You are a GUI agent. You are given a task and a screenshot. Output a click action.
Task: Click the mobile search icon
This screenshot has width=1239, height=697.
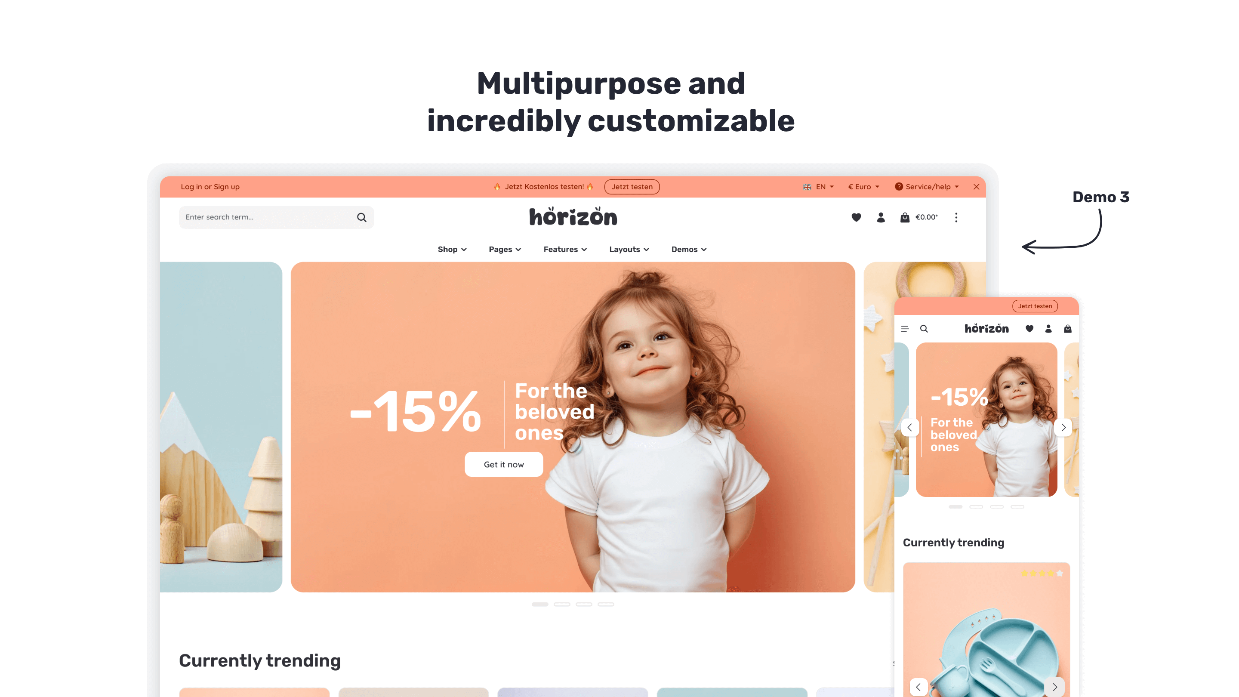tap(923, 329)
